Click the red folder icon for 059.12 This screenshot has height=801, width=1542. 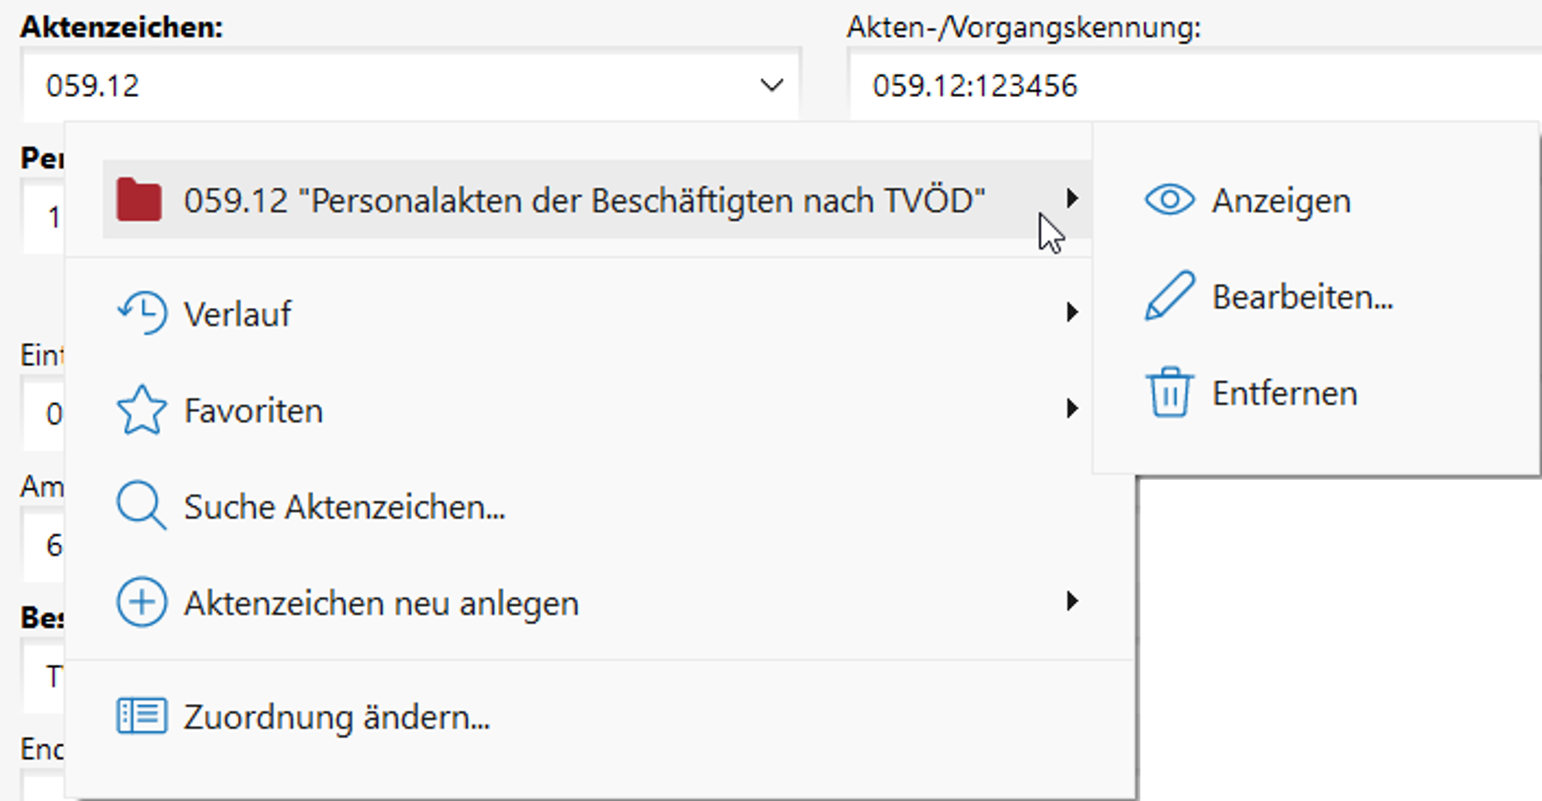tap(139, 200)
